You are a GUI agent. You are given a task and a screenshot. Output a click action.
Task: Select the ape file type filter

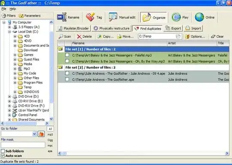[50, 151]
